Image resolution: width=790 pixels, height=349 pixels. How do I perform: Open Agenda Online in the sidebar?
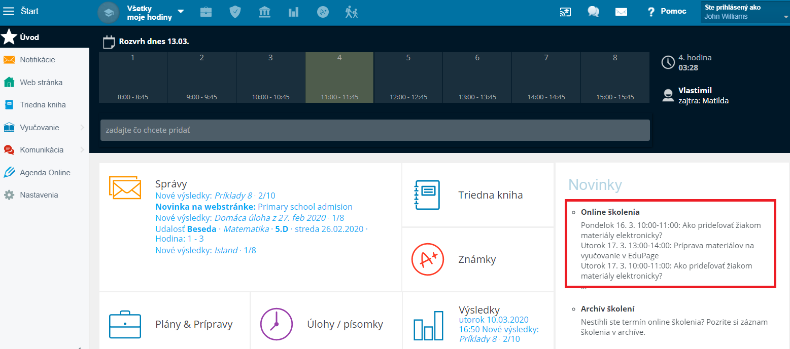point(45,173)
